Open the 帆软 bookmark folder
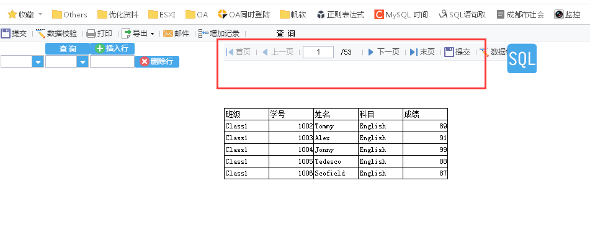Screen dimensions: 590x232 click(293, 15)
